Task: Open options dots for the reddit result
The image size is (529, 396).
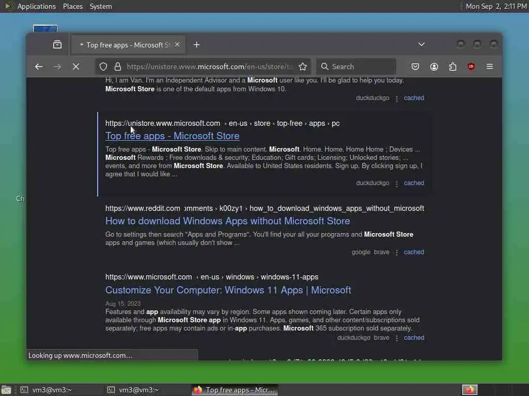Action: [397, 253]
